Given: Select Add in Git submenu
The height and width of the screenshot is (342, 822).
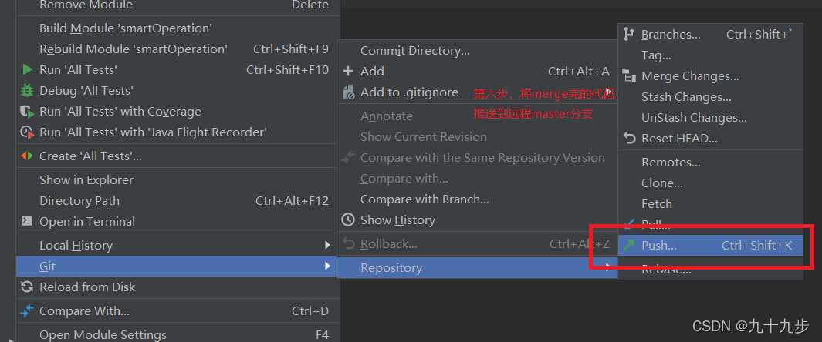Looking at the screenshot, I should pos(477,71).
